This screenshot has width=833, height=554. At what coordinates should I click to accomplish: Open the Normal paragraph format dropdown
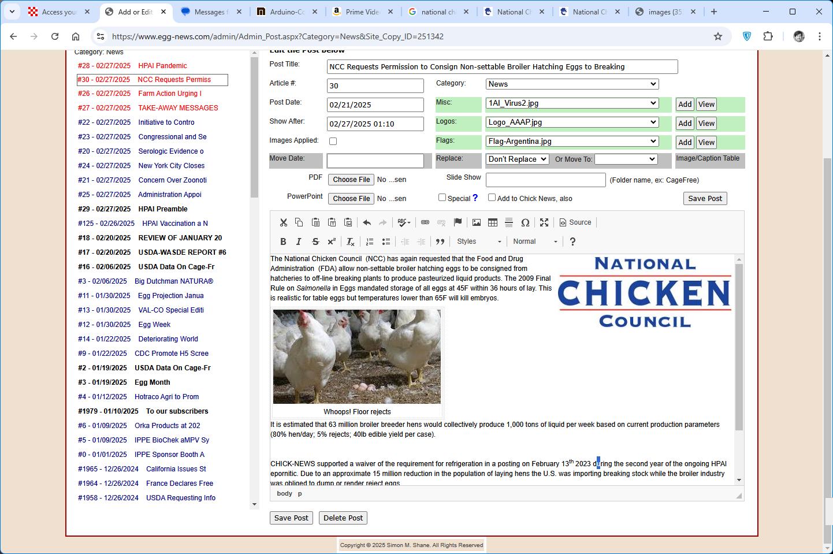535,241
